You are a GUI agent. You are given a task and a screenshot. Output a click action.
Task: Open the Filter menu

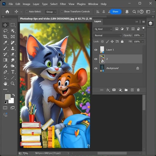coord(63,4)
